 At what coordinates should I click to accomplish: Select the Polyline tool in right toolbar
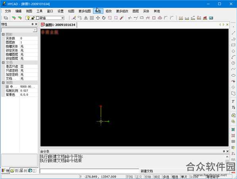tap(233, 39)
